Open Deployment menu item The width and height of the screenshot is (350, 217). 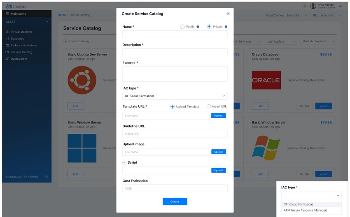point(19,59)
